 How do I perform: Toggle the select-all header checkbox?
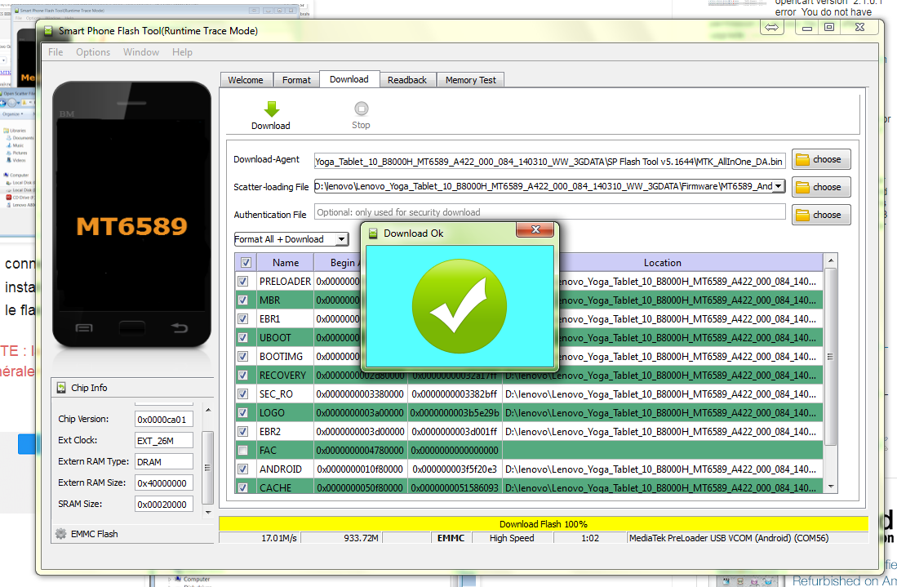(x=246, y=263)
